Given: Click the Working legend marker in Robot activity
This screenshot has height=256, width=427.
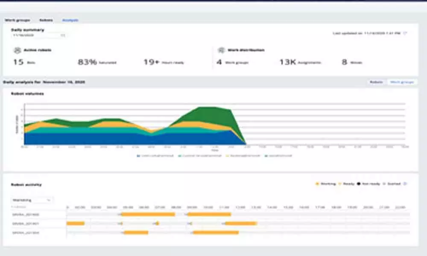Looking at the screenshot, I should (317, 184).
